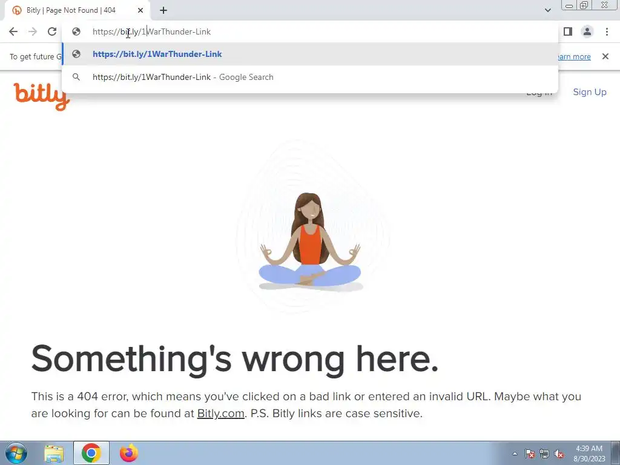
Task: Open the tab search chevron
Action: pyautogui.click(x=547, y=10)
